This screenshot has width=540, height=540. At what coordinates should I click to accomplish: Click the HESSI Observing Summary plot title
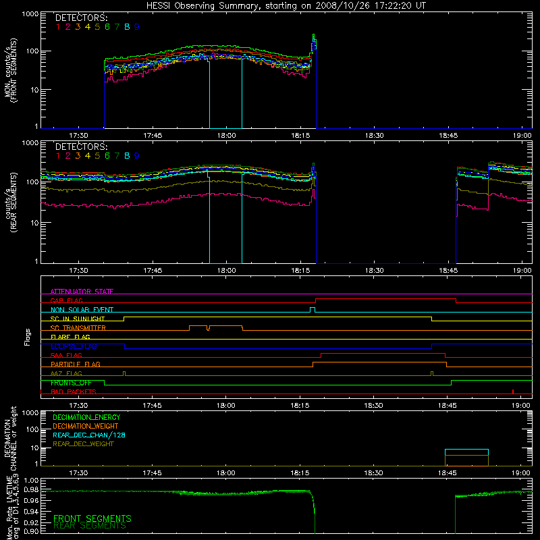click(286, 5)
